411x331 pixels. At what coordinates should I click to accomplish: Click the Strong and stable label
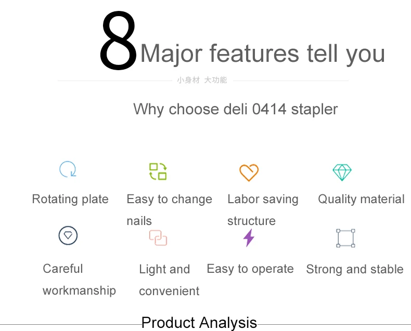click(x=355, y=270)
